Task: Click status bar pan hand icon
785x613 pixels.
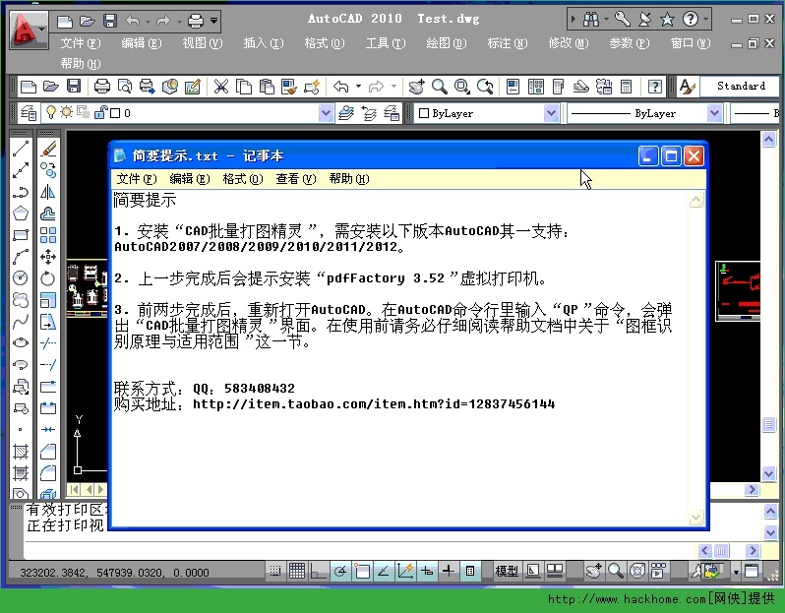Action: pos(594,571)
